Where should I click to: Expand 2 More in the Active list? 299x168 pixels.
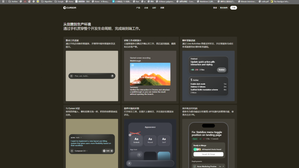click(x=193, y=93)
